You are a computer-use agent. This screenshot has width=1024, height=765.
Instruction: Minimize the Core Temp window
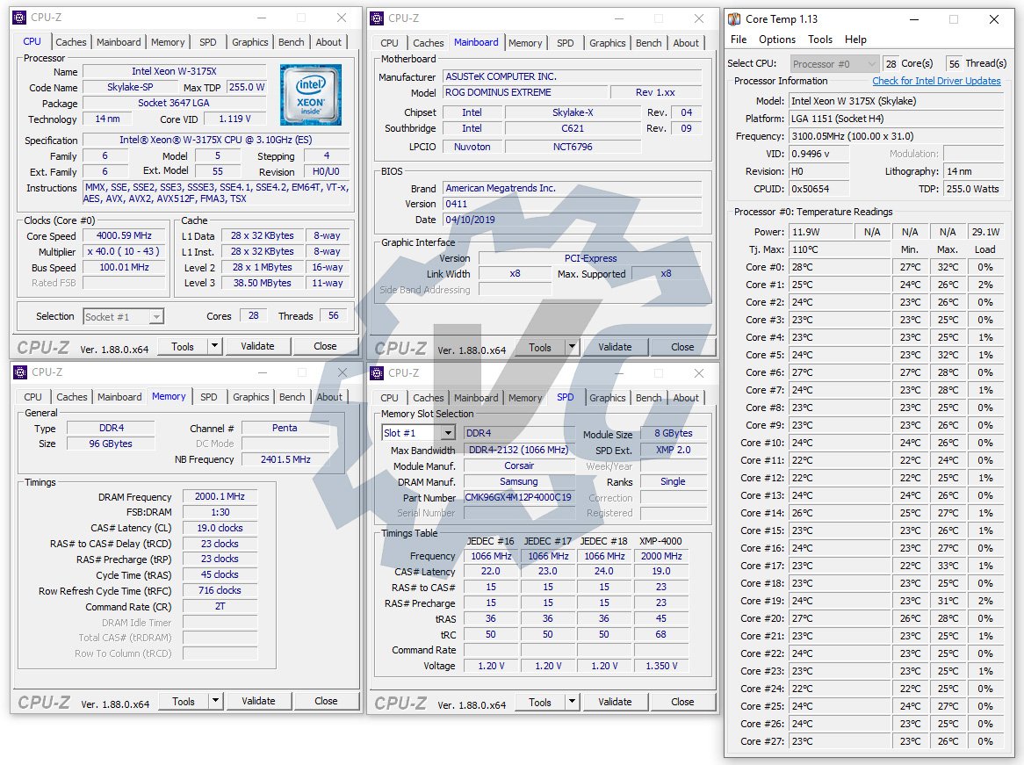pos(914,19)
